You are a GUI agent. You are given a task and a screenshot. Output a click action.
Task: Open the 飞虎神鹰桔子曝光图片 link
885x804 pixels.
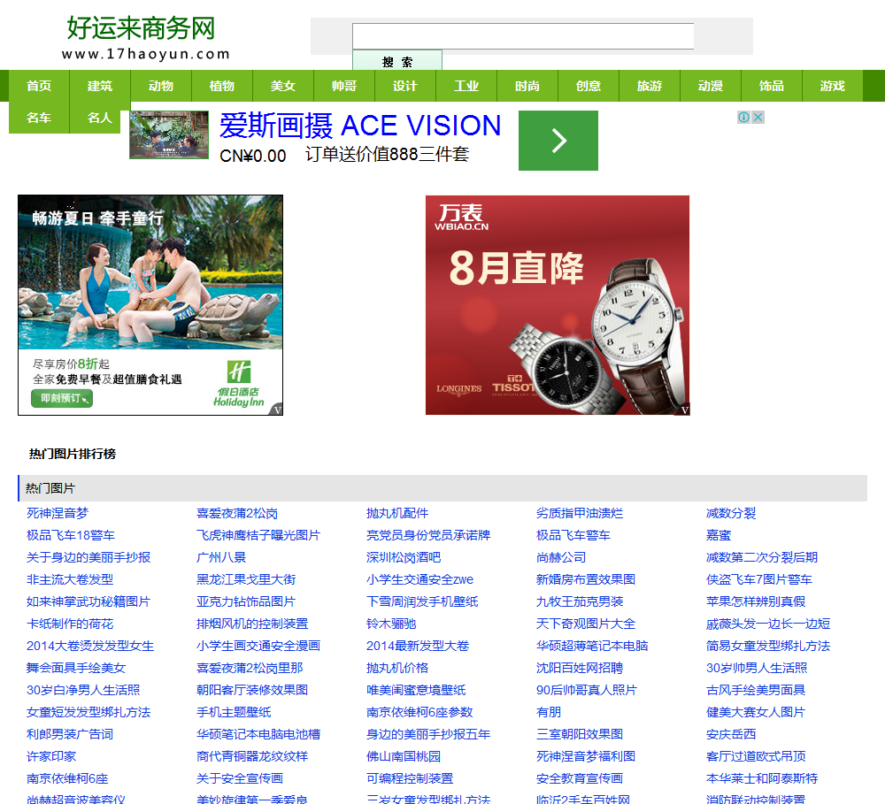(258, 535)
